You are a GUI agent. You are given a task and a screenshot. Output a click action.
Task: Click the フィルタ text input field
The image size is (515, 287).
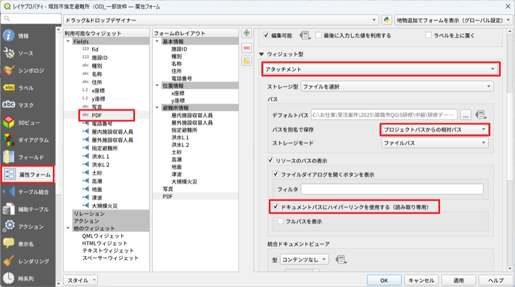[x=392, y=189]
